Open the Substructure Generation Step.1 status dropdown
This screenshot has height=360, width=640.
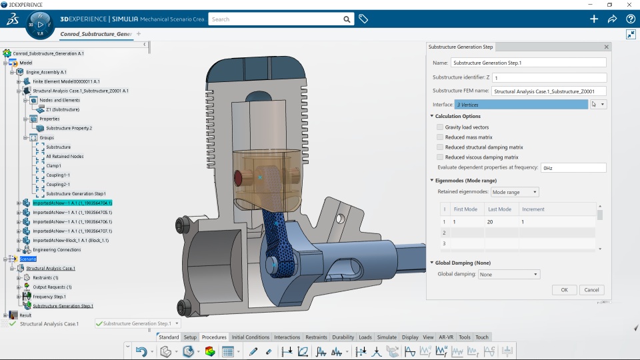pyautogui.click(x=177, y=323)
